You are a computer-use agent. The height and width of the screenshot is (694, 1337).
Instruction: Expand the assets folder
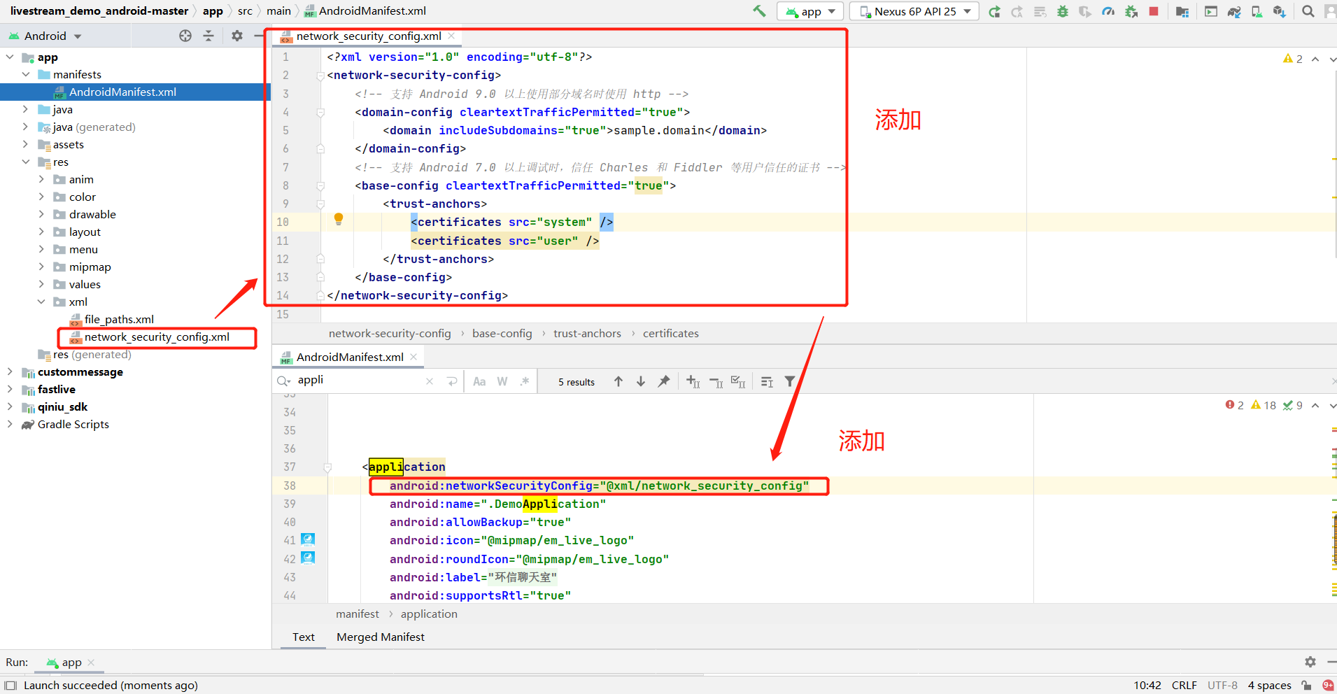(26, 144)
